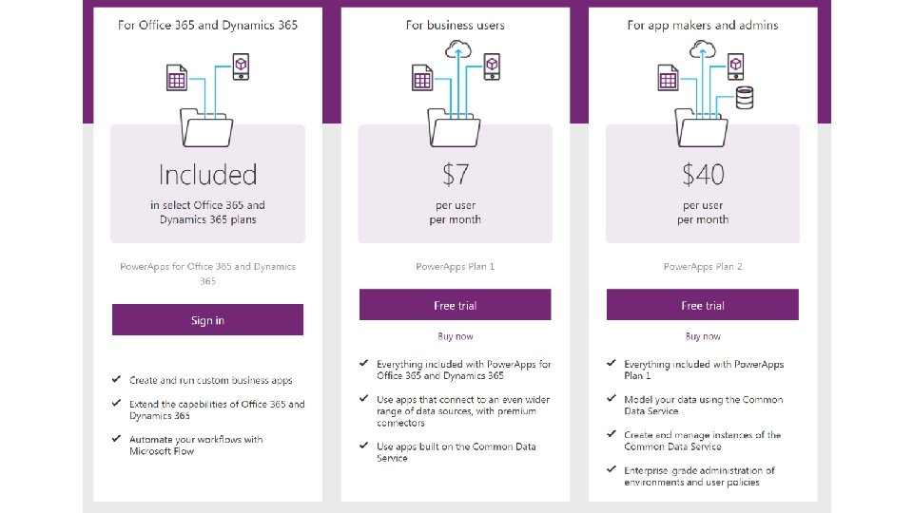Open Buy now link under Plan 2
The width and height of the screenshot is (913, 513).
[x=703, y=336]
